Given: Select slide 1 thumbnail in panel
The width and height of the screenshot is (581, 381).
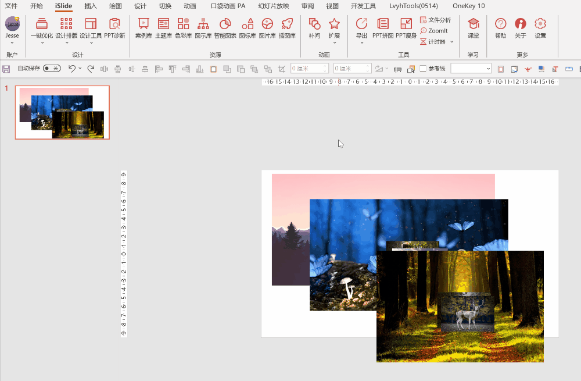Looking at the screenshot, I should [62, 112].
